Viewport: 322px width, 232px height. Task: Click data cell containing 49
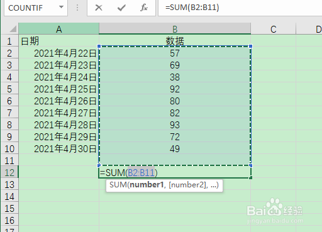(x=175, y=148)
